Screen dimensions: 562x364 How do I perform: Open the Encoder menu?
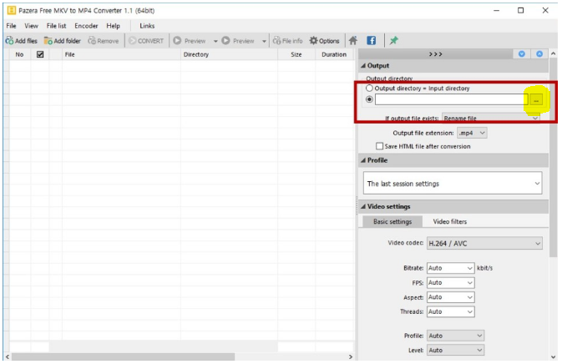pos(86,26)
